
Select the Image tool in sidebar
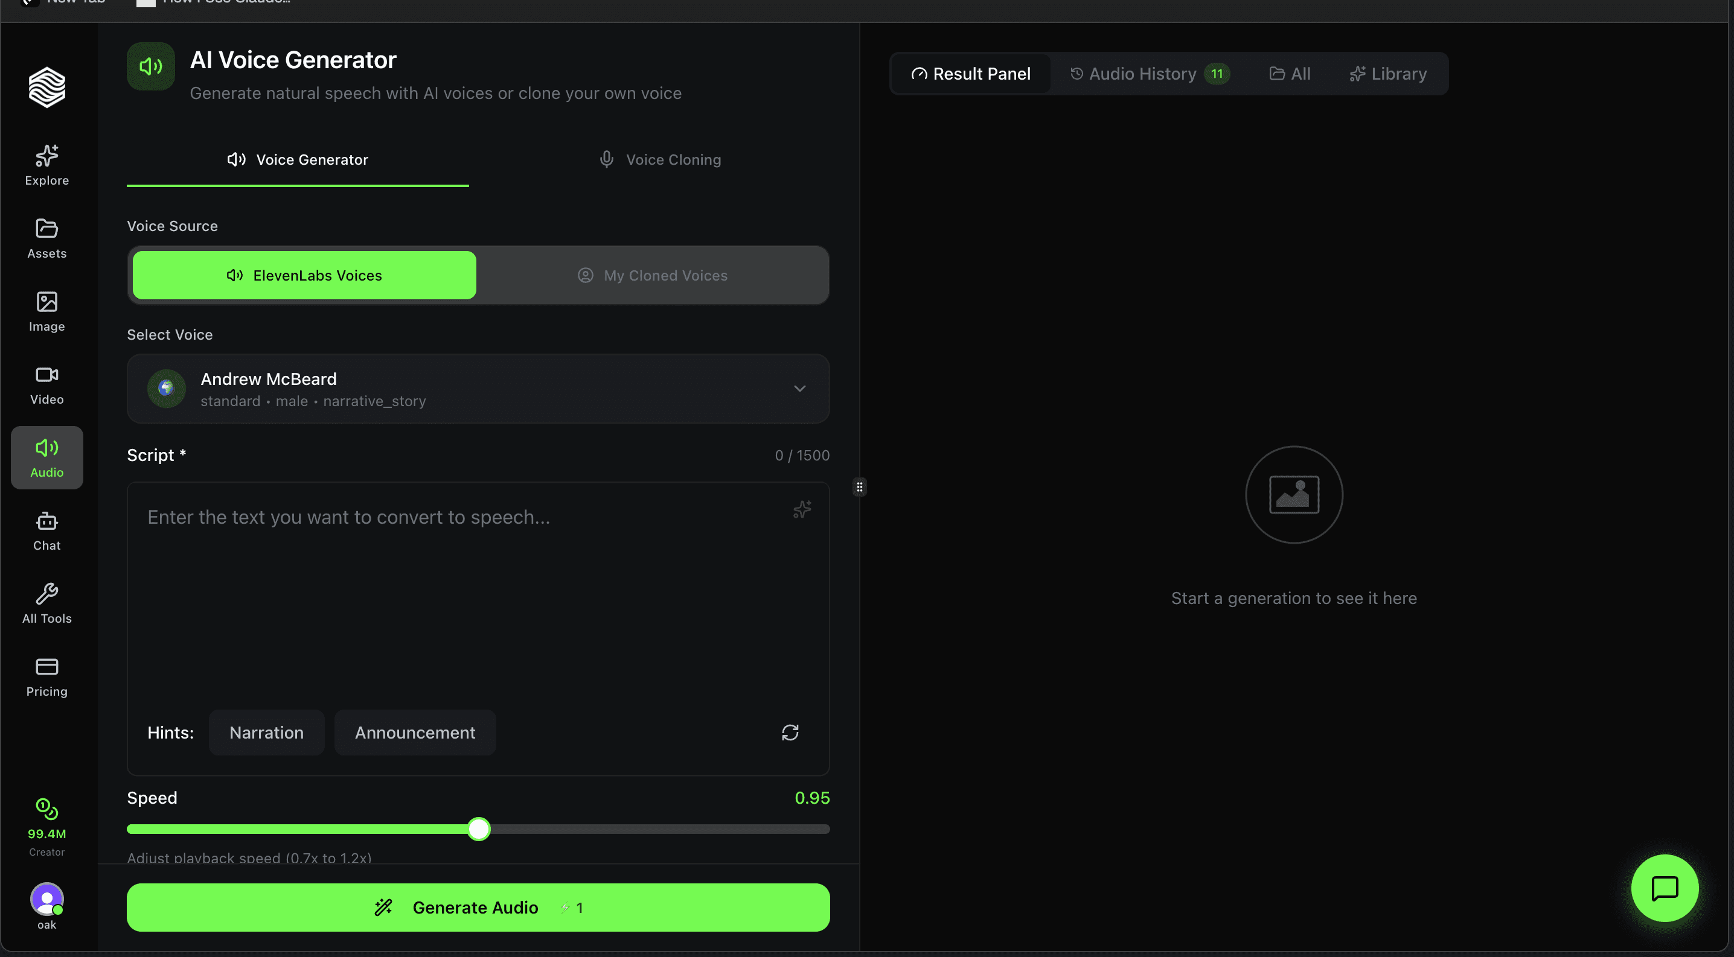point(46,311)
